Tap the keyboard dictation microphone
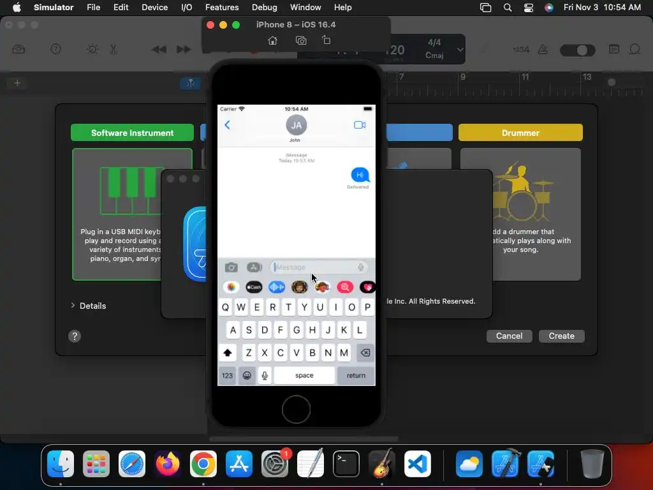653x490 pixels. [x=265, y=375]
